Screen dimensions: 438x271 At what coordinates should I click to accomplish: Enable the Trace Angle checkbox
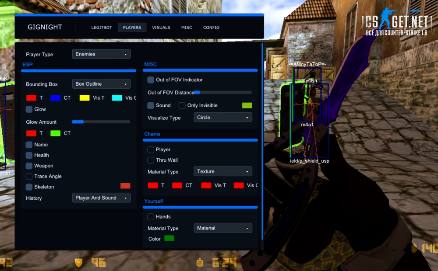(x=29, y=177)
